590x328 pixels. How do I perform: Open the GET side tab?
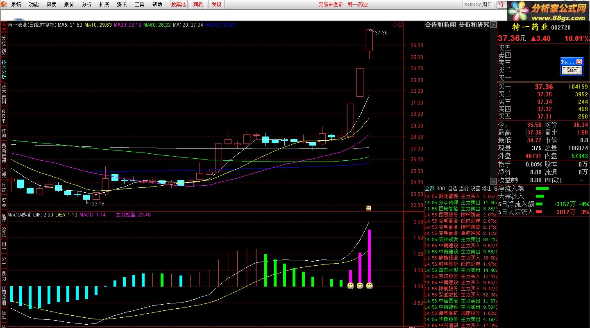pos(4,116)
